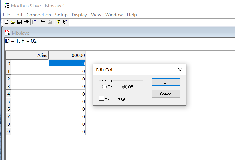Activate the context help arrow icon

[x=65, y=22]
